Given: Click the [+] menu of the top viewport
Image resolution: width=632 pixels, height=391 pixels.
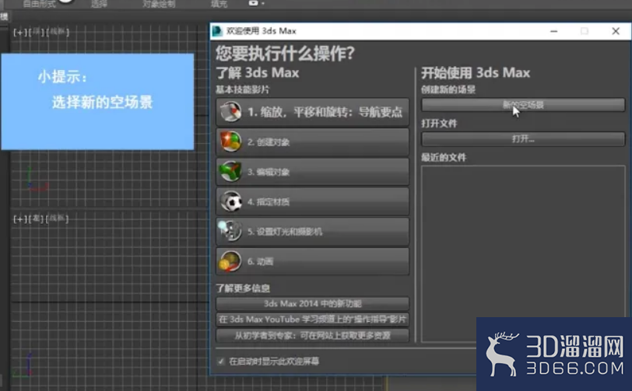Looking at the screenshot, I should pos(19,32).
